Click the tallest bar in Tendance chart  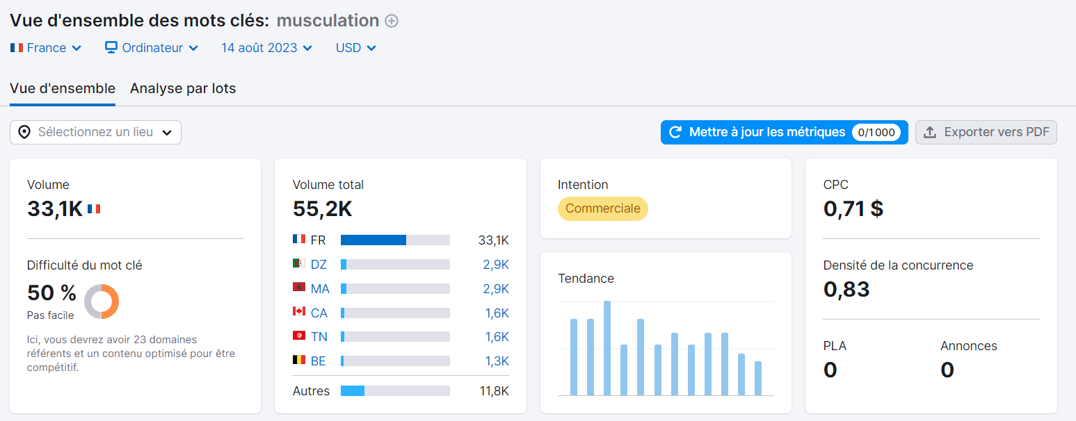[607, 348]
